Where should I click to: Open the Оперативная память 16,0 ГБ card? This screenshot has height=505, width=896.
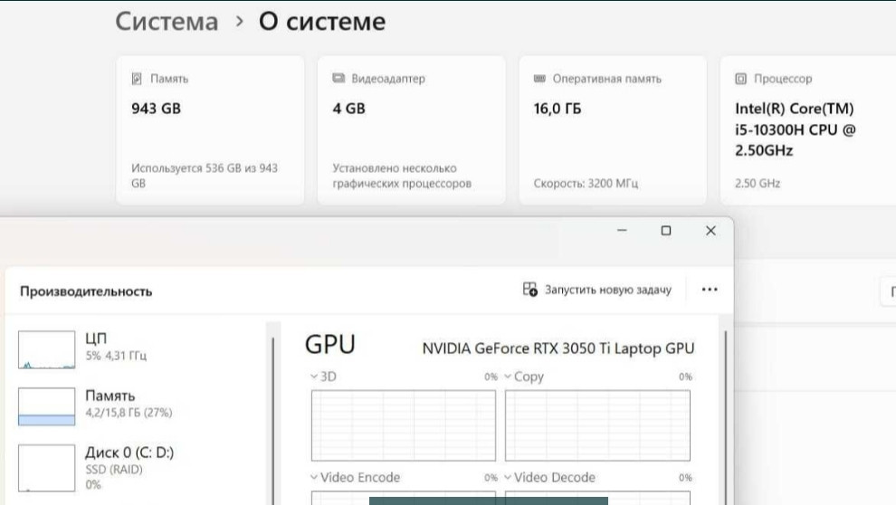coord(613,130)
